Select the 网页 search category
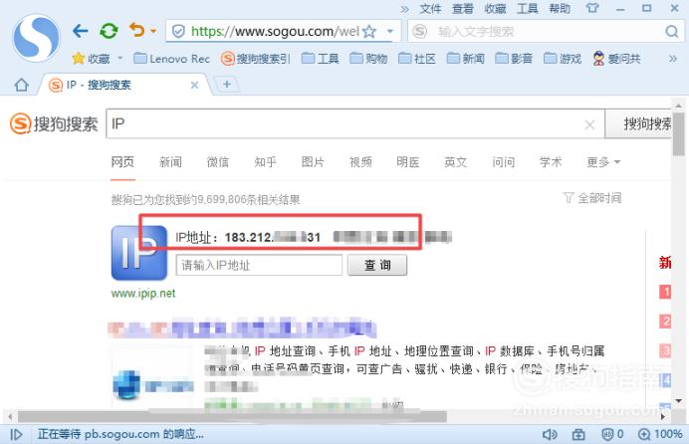Viewport: 689px width, 444px height. click(122, 162)
